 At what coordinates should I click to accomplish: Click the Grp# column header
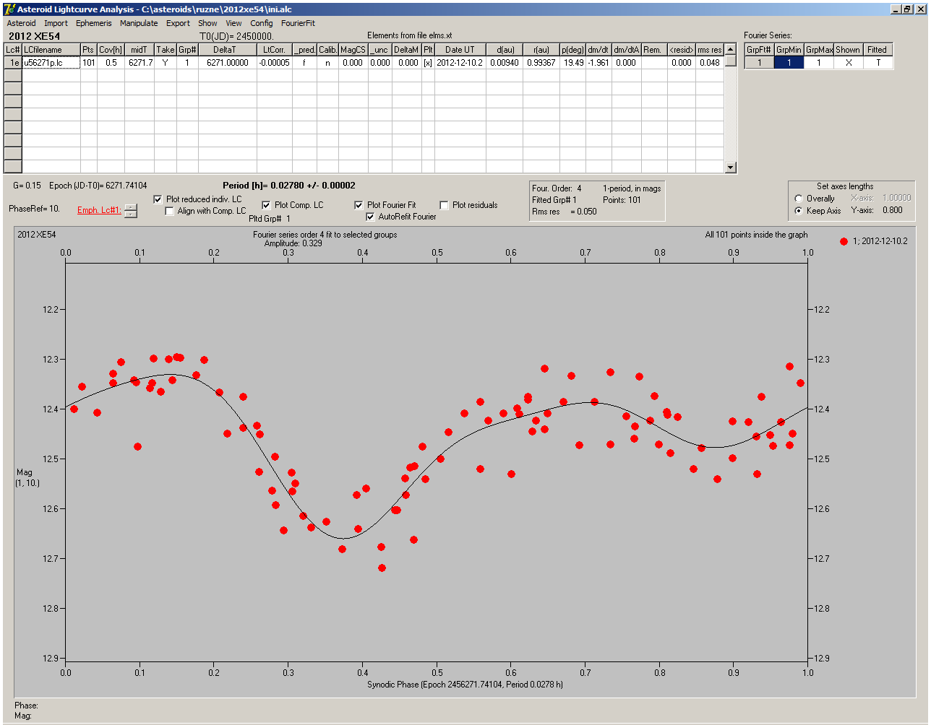pos(187,50)
